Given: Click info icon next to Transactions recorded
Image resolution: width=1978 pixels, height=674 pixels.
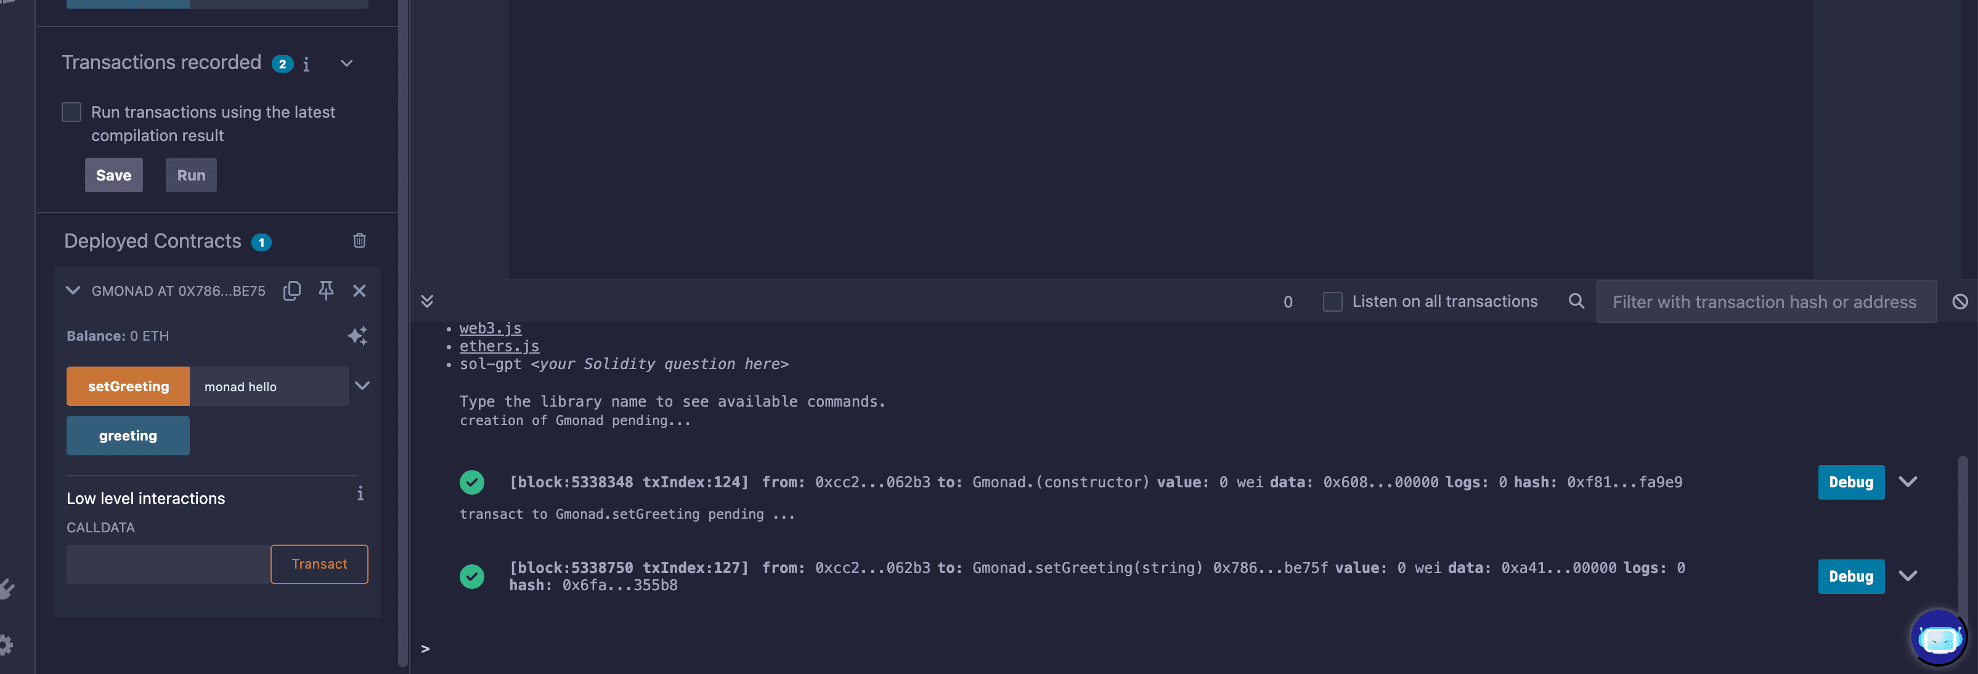Looking at the screenshot, I should pos(306,65).
